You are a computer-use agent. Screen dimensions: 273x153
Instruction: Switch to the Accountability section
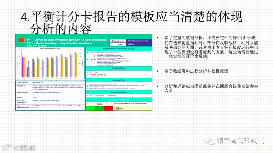(x=119, y=92)
